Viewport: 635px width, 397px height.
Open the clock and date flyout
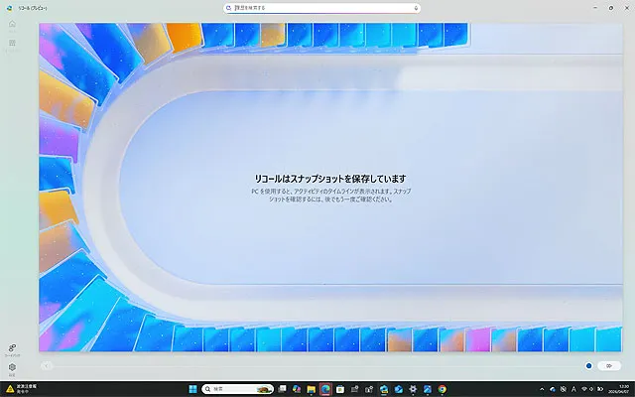[x=619, y=389]
